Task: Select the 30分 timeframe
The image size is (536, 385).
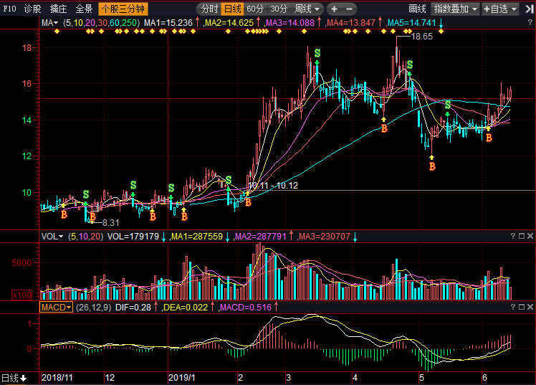Action: click(279, 9)
